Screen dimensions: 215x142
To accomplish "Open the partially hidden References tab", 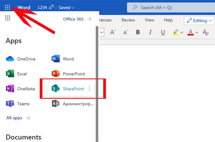I will (105, 20).
